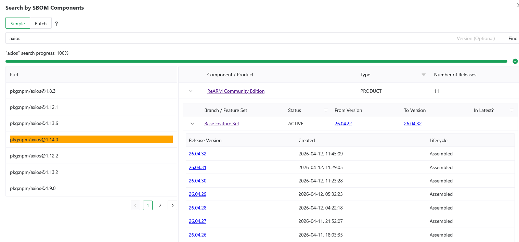The image size is (519, 242).
Task: Click the Component / Product column header
Action: pos(230,75)
